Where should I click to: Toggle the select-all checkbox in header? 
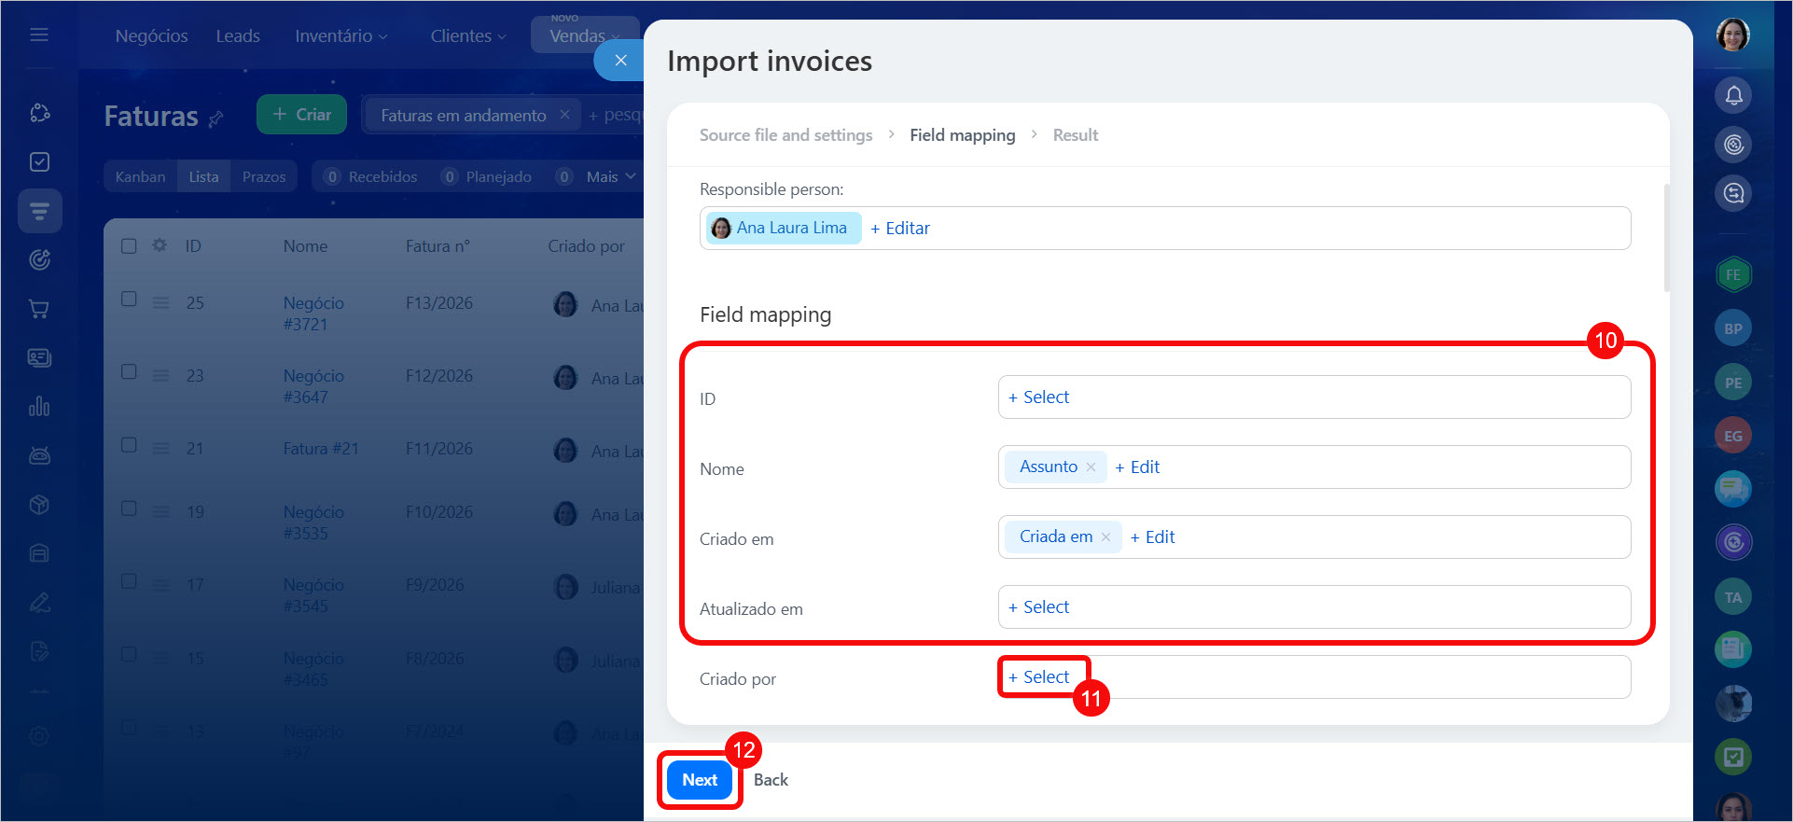[x=129, y=245]
